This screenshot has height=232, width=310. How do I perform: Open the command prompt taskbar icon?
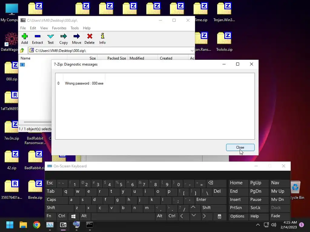click(90, 225)
